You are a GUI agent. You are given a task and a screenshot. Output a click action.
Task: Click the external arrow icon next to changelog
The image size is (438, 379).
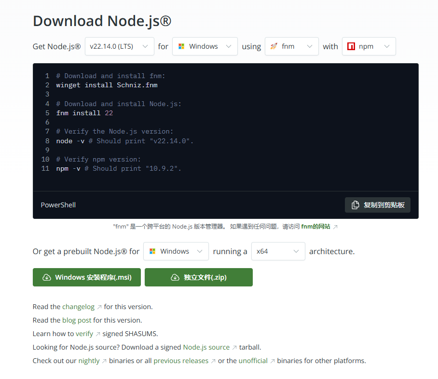(x=99, y=307)
